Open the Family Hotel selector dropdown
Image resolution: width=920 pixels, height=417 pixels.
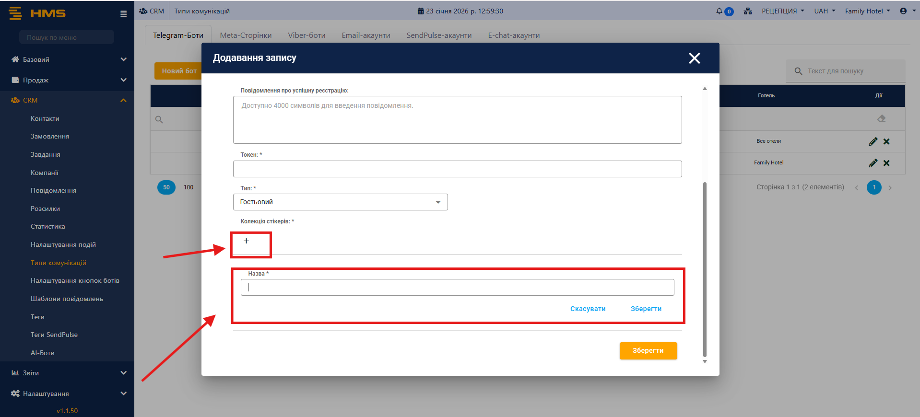(x=867, y=11)
